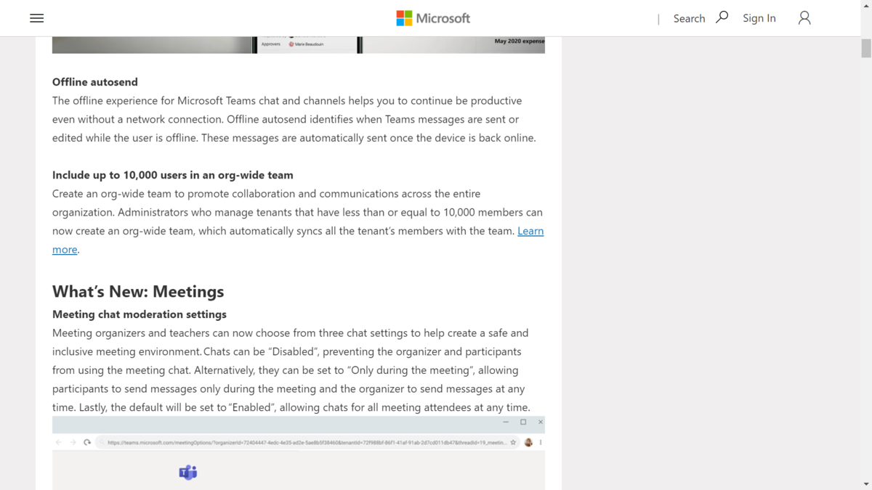Open Search in the header

(x=701, y=18)
